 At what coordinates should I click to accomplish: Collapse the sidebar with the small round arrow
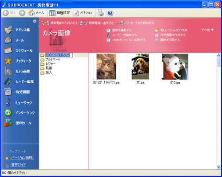(35, 21)
